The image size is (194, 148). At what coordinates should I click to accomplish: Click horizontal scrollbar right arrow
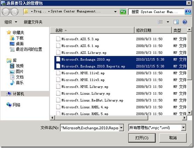point(185,118)
